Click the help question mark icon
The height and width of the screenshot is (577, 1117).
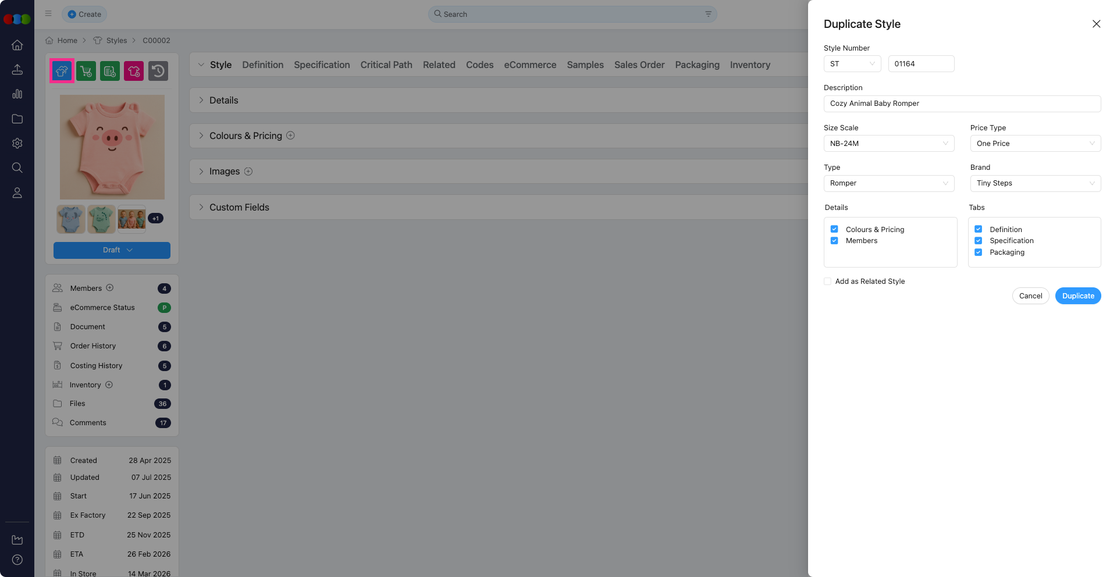point(17,560)
